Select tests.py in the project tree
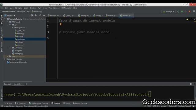196x110 pixels. 19,42
